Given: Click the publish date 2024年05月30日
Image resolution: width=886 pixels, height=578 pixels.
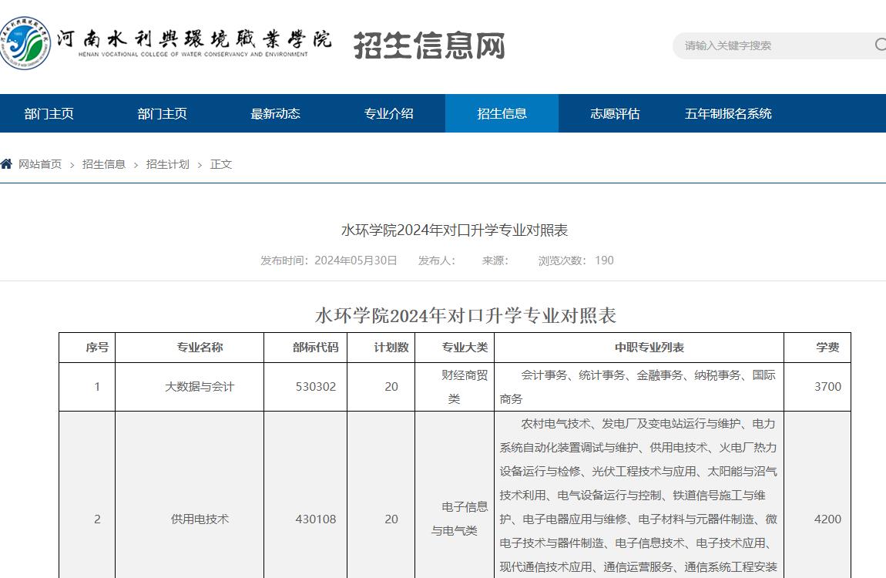Looking at the screenshot, I should (x=355, y=260).
